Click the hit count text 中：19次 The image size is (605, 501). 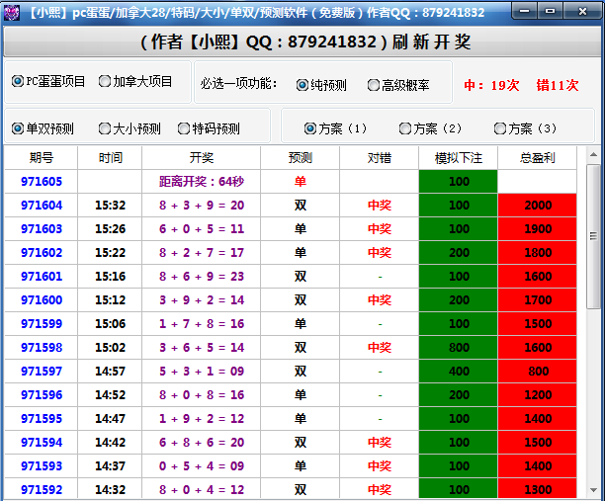pyautogui.click(x=491, y=85)
